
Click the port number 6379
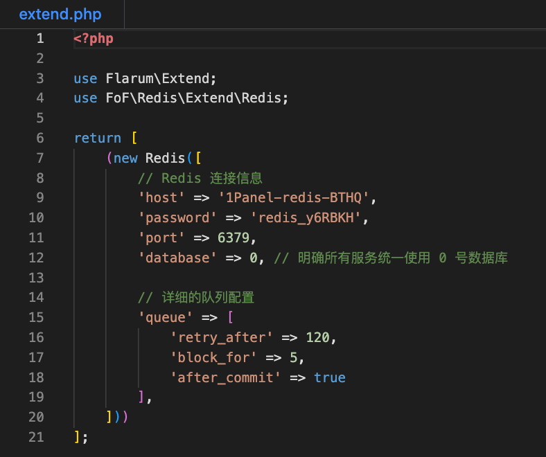(236, 238)
